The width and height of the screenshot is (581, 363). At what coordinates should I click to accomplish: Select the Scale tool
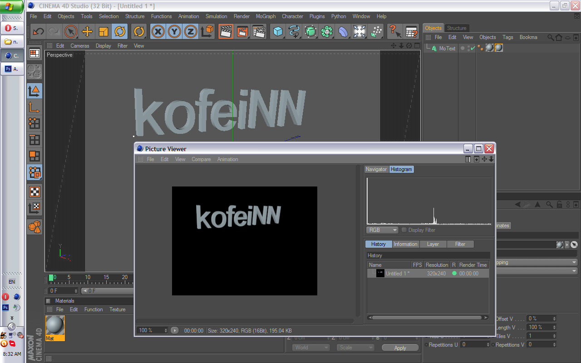(x=103, y=31)
